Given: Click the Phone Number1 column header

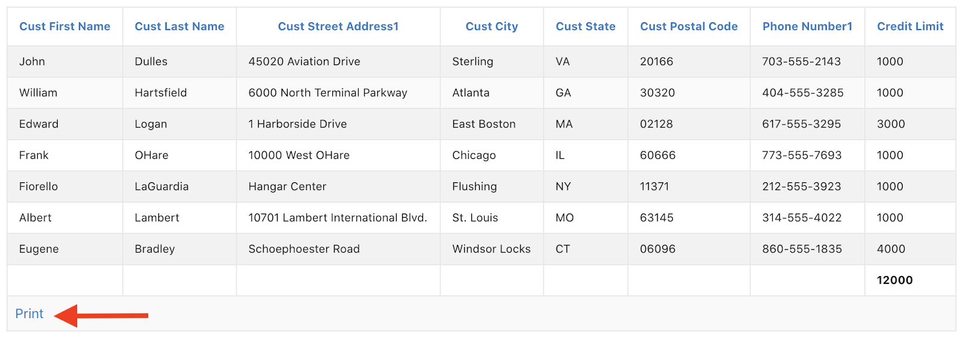Looking at the screenshot, I should pos(807,26).
